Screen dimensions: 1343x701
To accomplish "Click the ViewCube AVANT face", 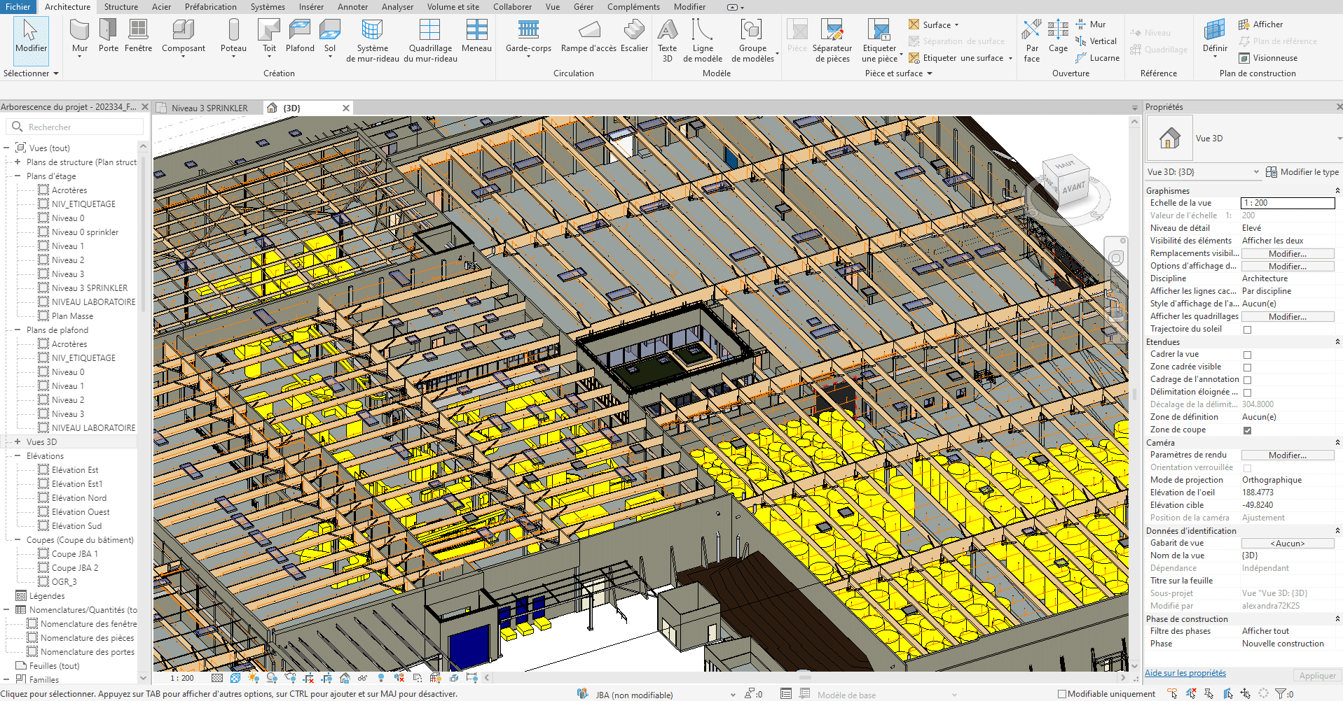I will [x=1073, y=188].
